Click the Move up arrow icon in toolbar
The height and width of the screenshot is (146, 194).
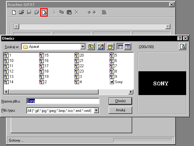pos(89,13)
